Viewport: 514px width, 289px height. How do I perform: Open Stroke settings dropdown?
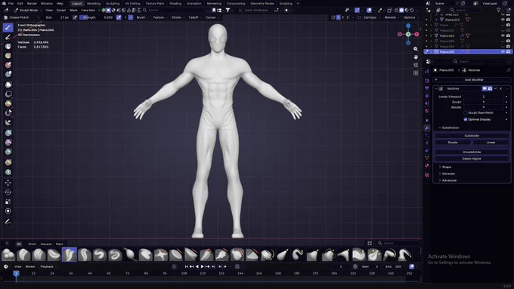178,17
